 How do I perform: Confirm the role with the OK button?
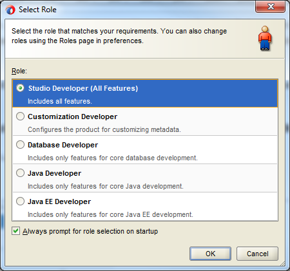point(210,254)
